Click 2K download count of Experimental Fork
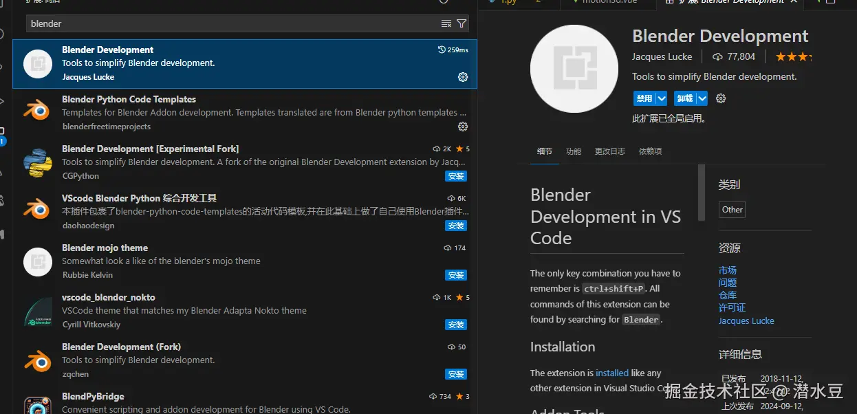Viewport: 857px width, 414px height. [442, 149]
